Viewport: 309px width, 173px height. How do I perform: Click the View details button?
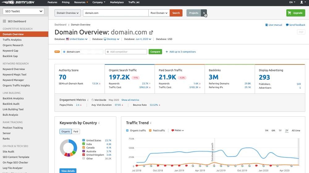pyautogui.click(x=68, y=171)
